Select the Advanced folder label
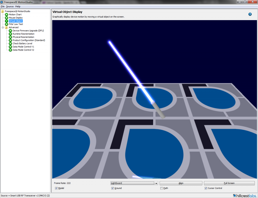Viewport: 258px width, 198px height. pyautogui.click(x=14, y=27)
